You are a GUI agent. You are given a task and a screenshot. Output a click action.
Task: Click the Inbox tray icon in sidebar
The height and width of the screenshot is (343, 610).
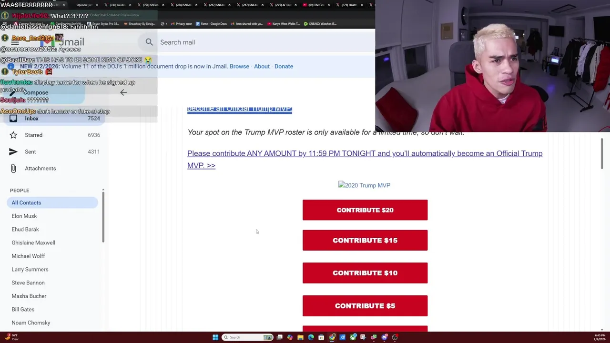(13, 119)
